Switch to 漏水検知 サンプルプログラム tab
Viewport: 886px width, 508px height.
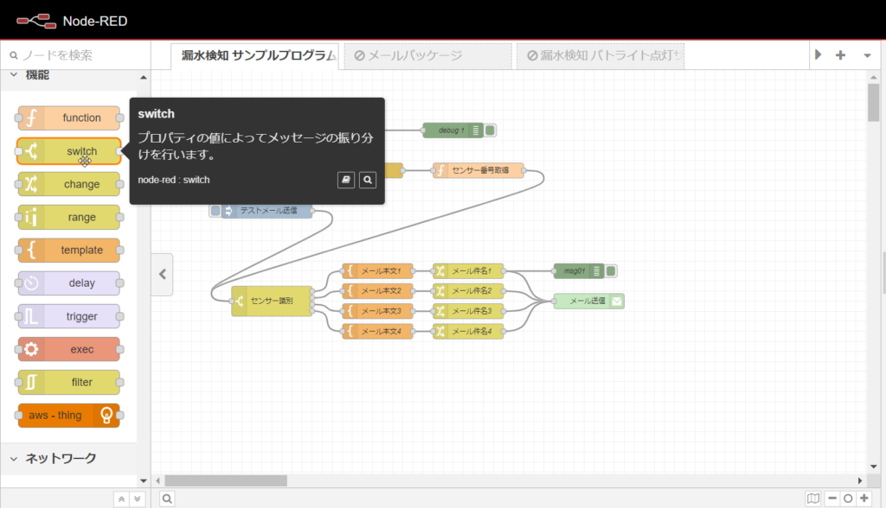pos(255,55)
